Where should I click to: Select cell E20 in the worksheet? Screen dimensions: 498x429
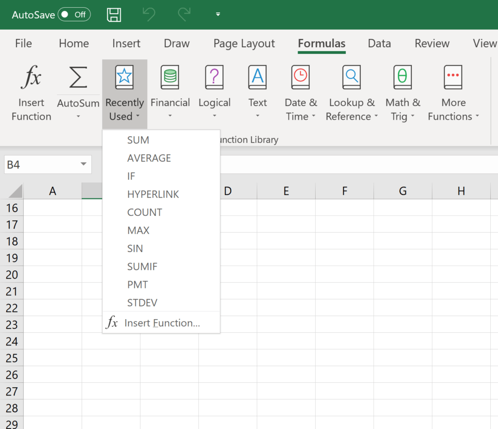click(x=286, y=274)
